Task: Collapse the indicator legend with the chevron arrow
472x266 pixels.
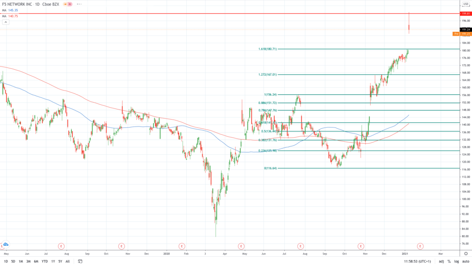Action: pyautogui.click(x=6, y=22)
